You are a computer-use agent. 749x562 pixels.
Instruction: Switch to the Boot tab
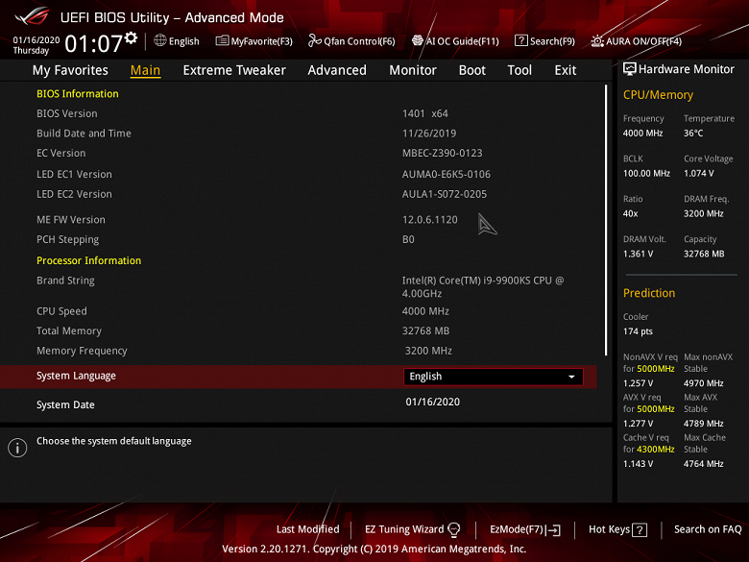(x=471, y=70)
